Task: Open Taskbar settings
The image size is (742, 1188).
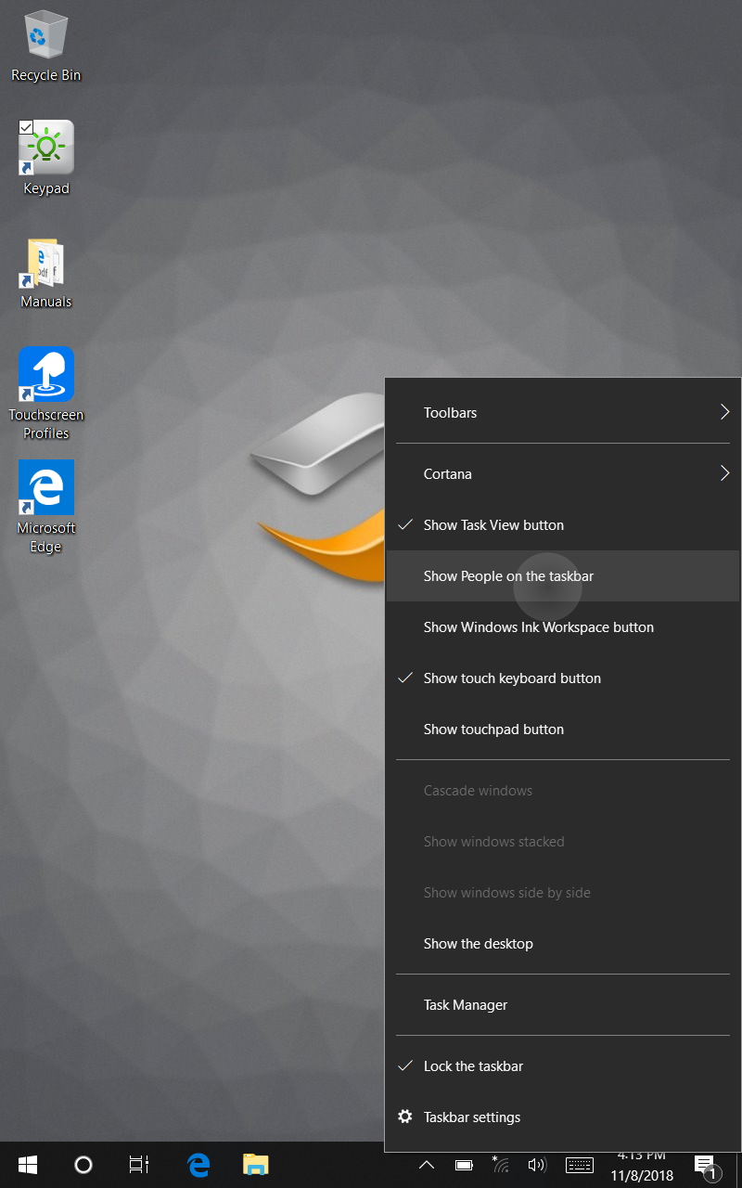Action: [x=471, y=1117]
